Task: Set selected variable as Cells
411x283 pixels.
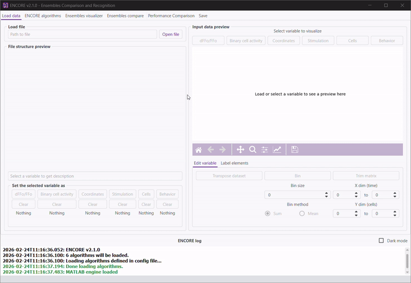Action: (146, 194)
